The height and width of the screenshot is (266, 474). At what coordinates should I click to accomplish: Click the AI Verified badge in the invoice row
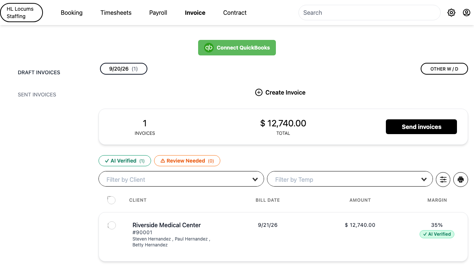pyautogui.click(x=437, y=234)
